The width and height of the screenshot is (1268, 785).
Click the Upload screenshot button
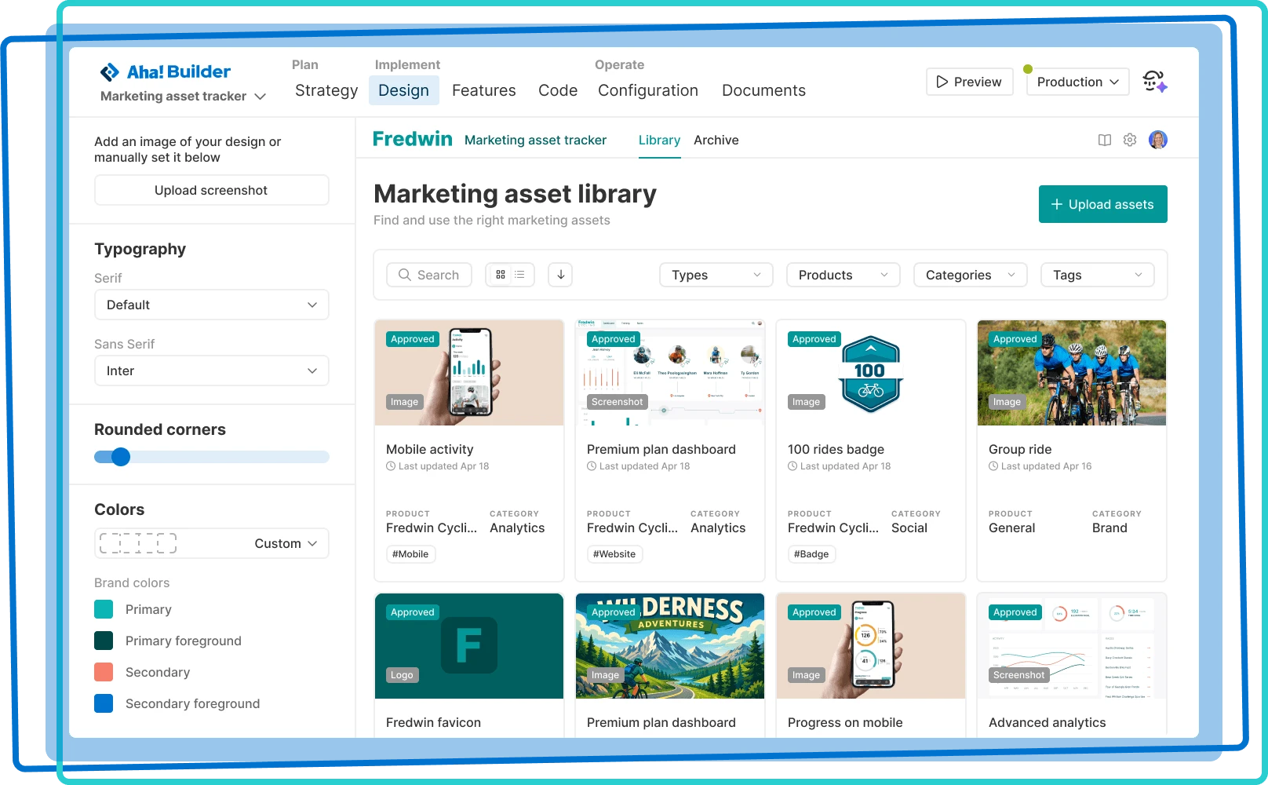coord(212,190)
